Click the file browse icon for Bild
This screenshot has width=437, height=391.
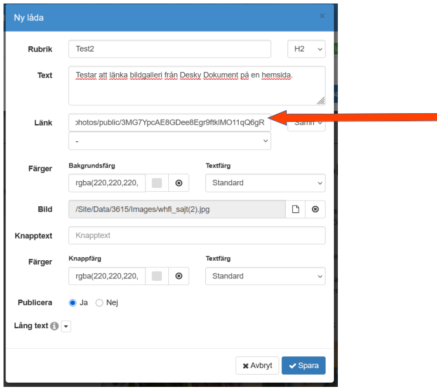coord(296,209)
